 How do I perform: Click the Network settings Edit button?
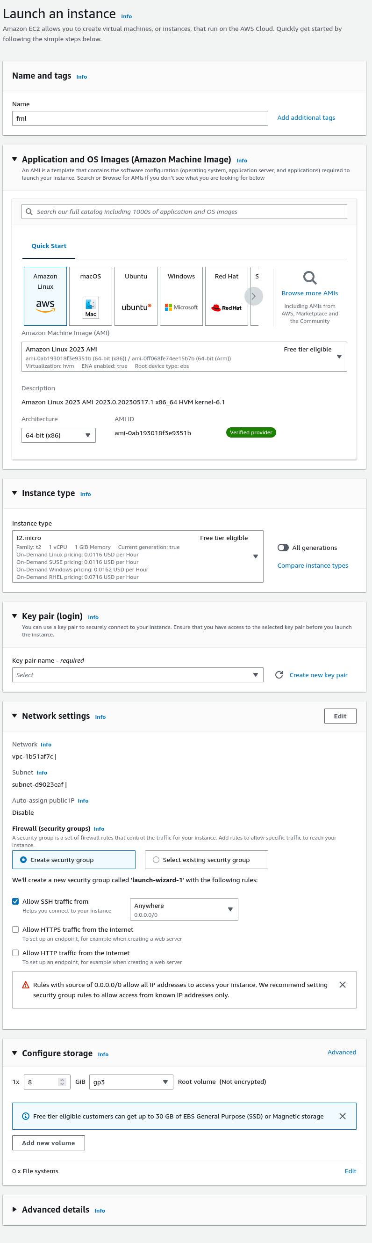coord(340,716)
